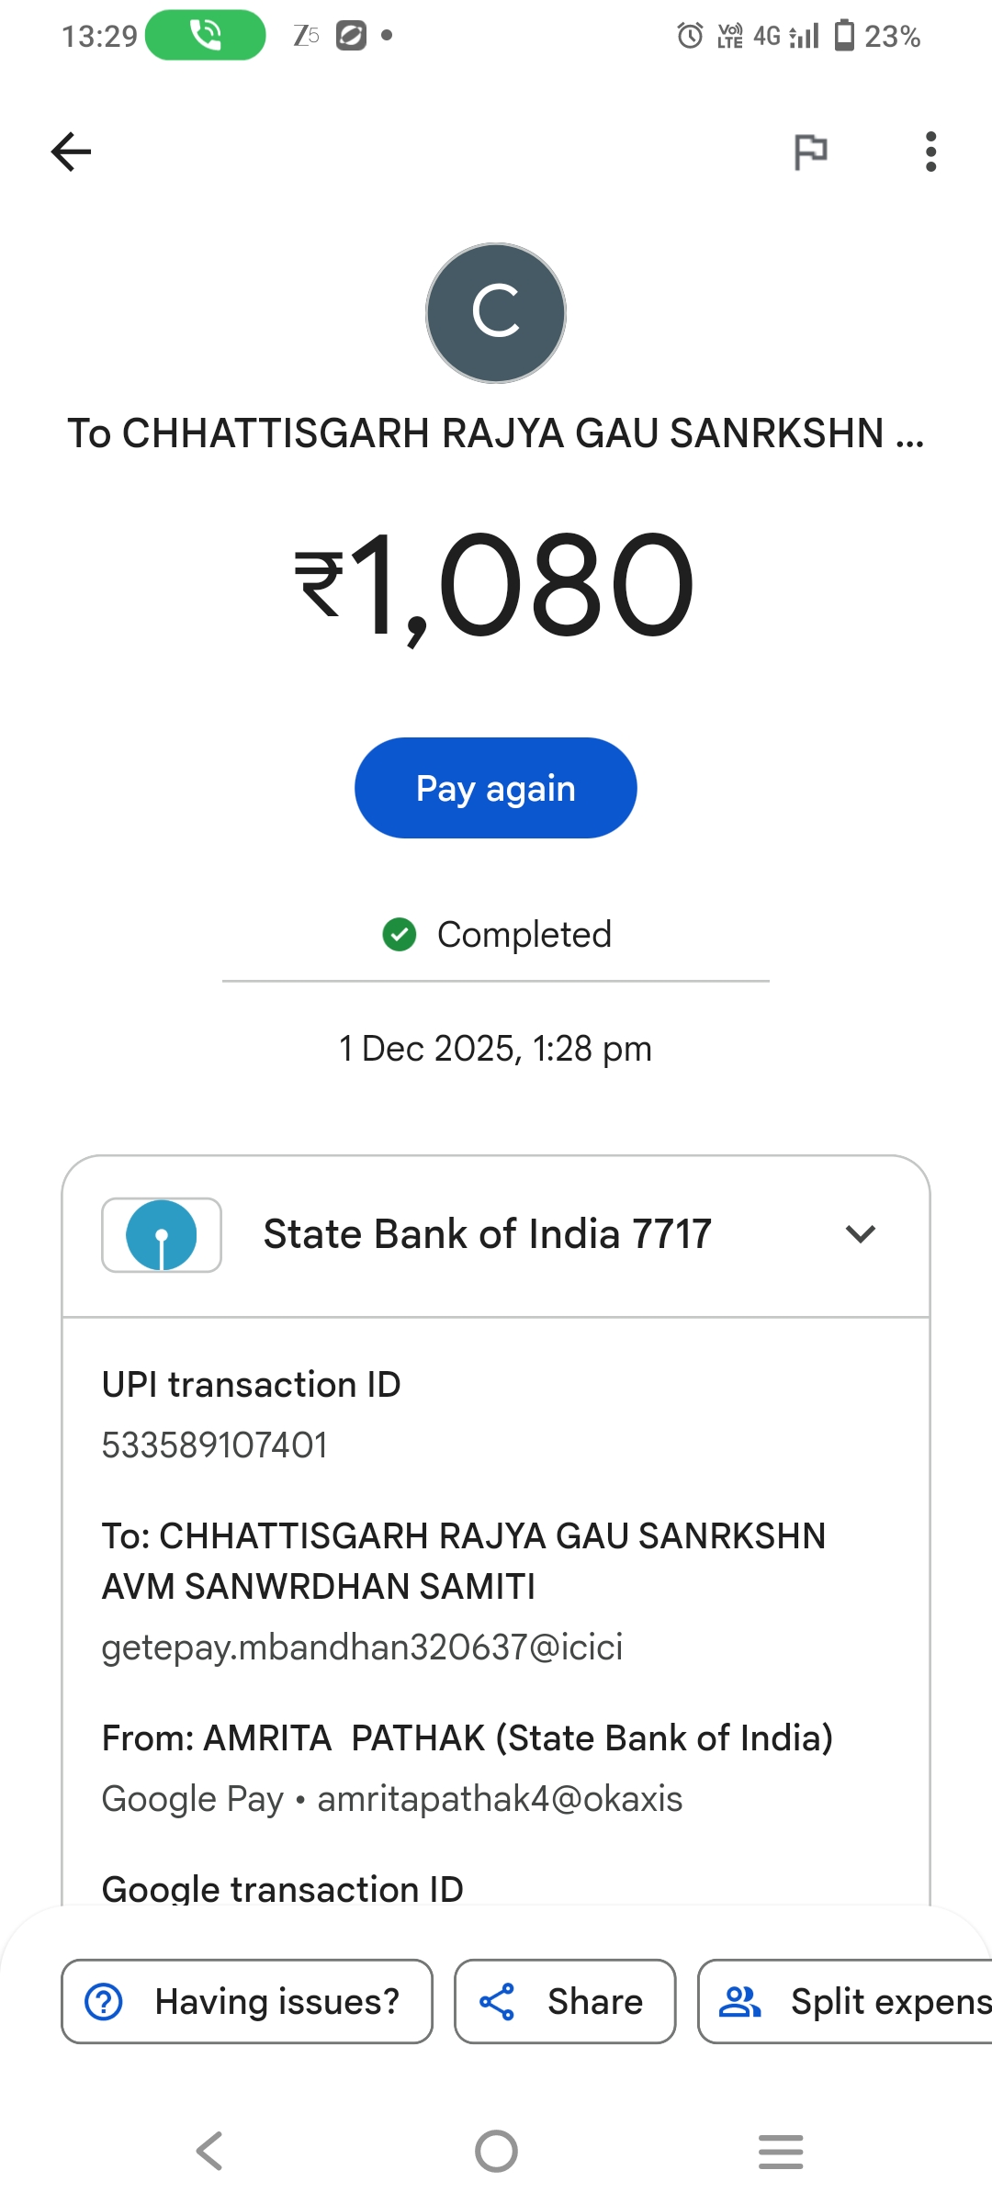Image resolution: width=992 pixels, height=2204 pixels.
Task: Tap the truncated recipient name heading
Action: coord(496,433)
